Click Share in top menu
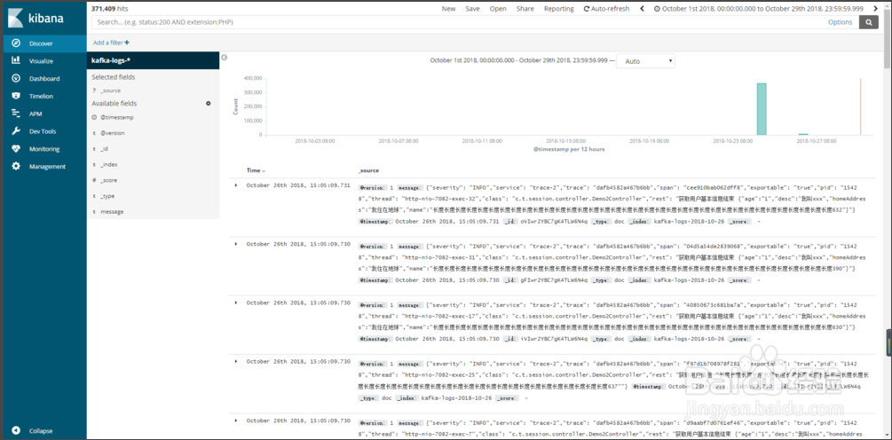 tap(525, 9)
